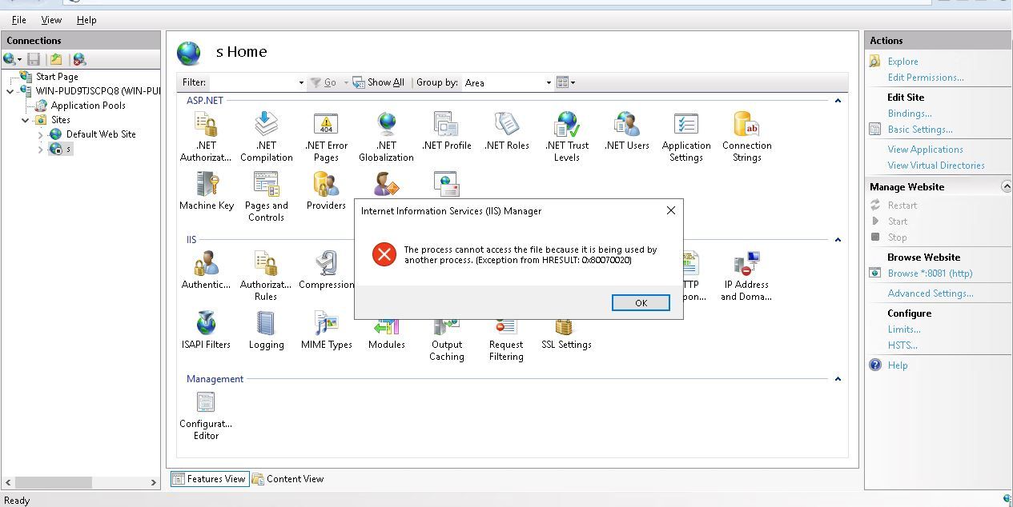
Task: Open the Help menu
Action: pos(86,20)
